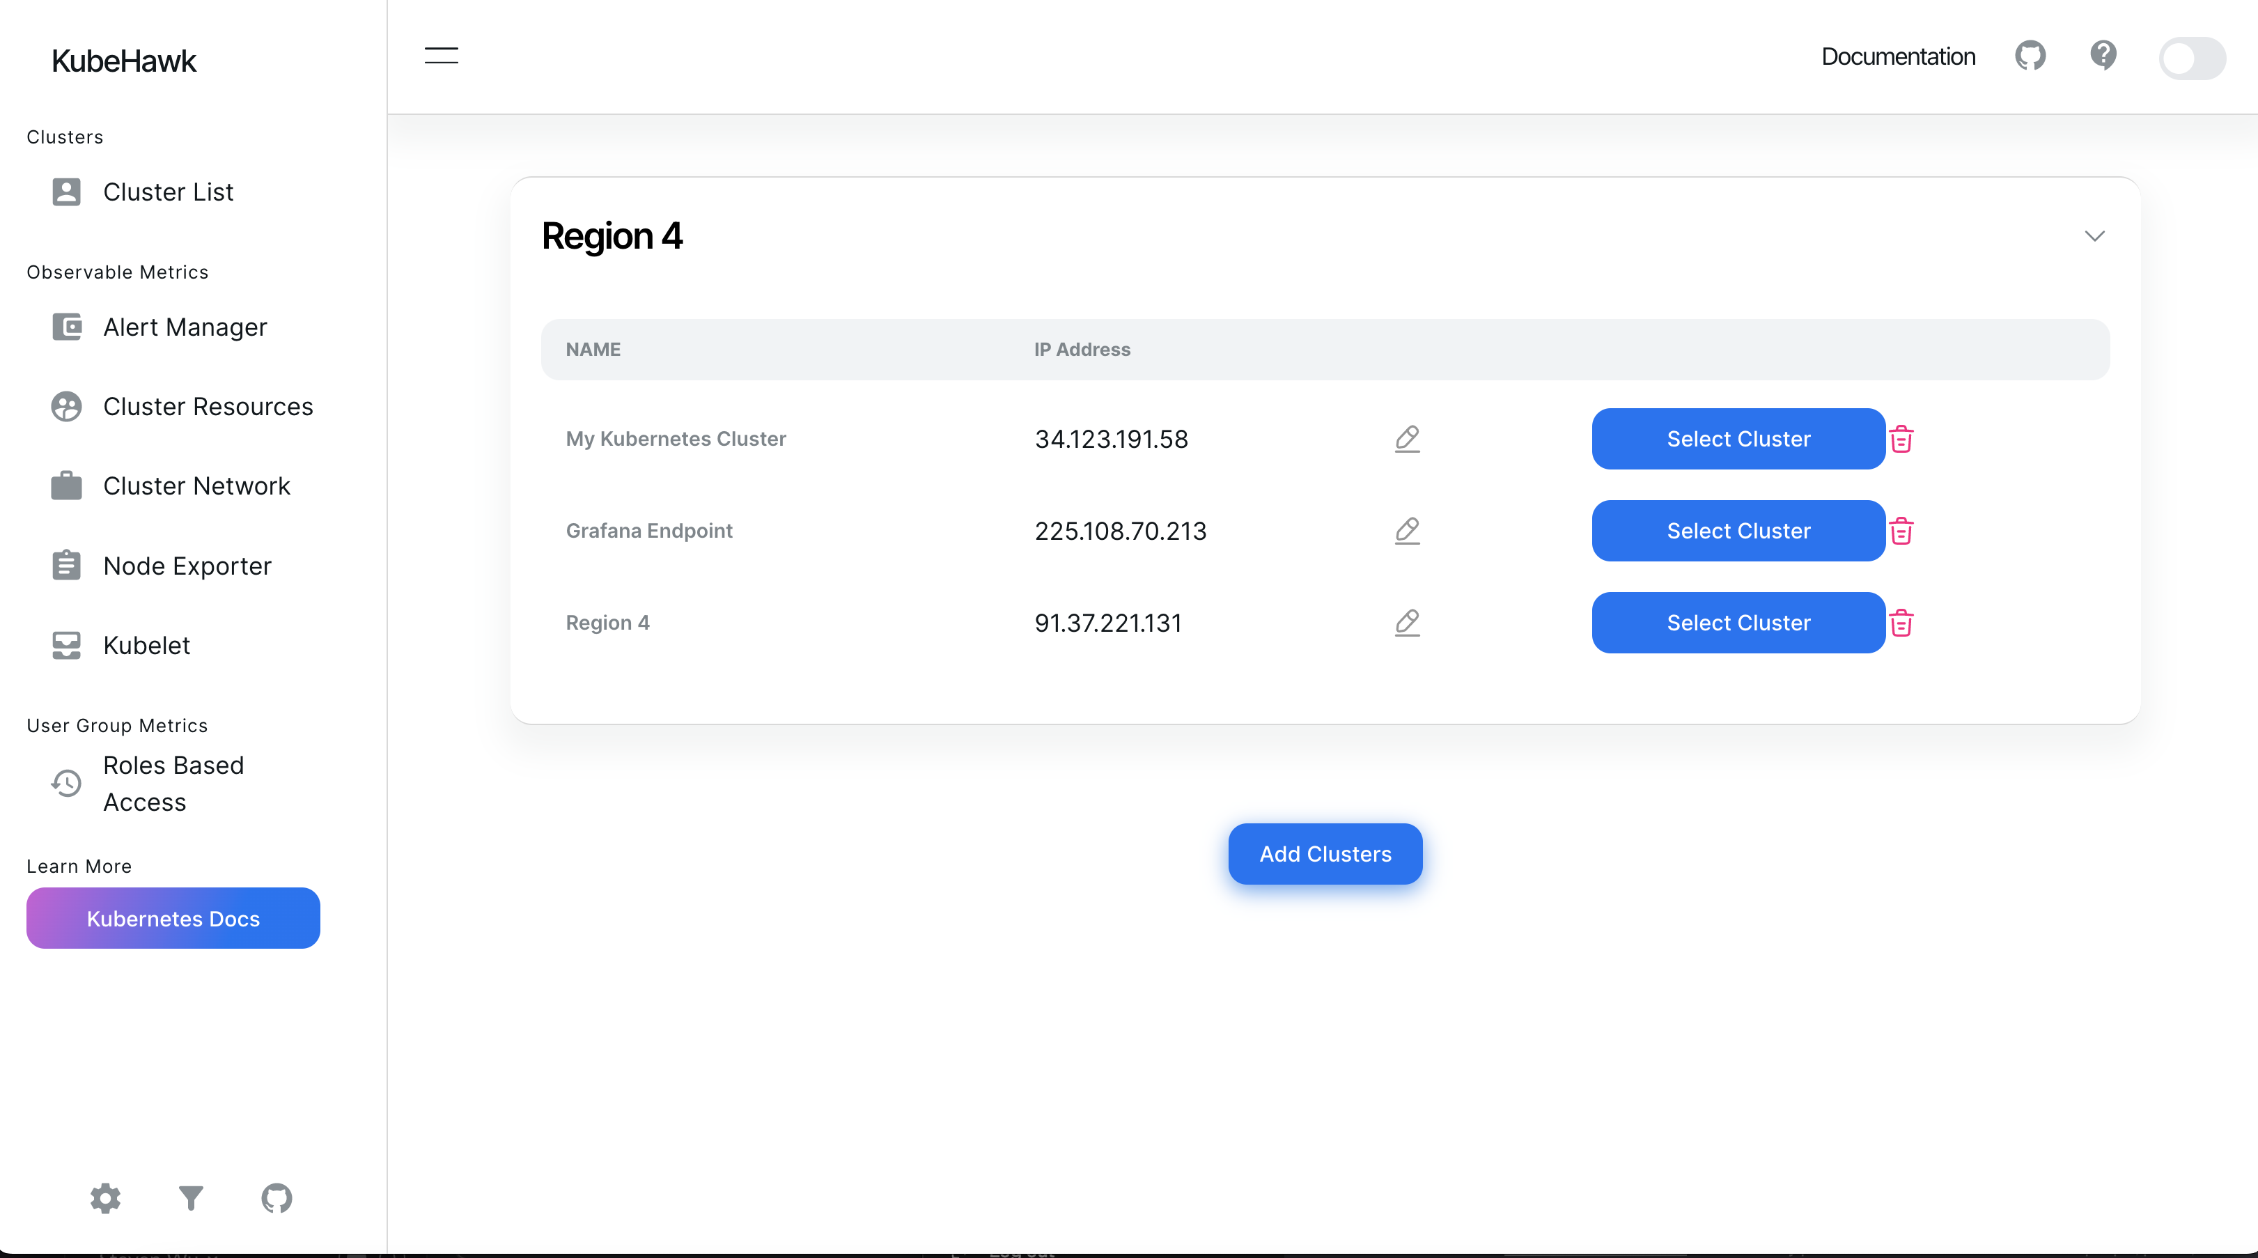Edit the Region 4 row pencil icon
This screenshot has height=1258, width=2258.
point(1407,623)
